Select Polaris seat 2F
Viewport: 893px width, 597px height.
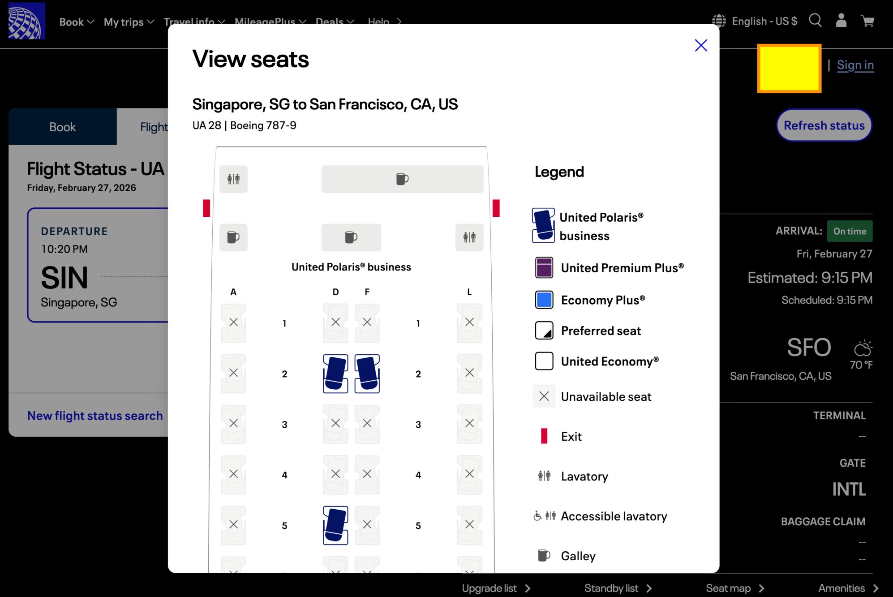367,374
